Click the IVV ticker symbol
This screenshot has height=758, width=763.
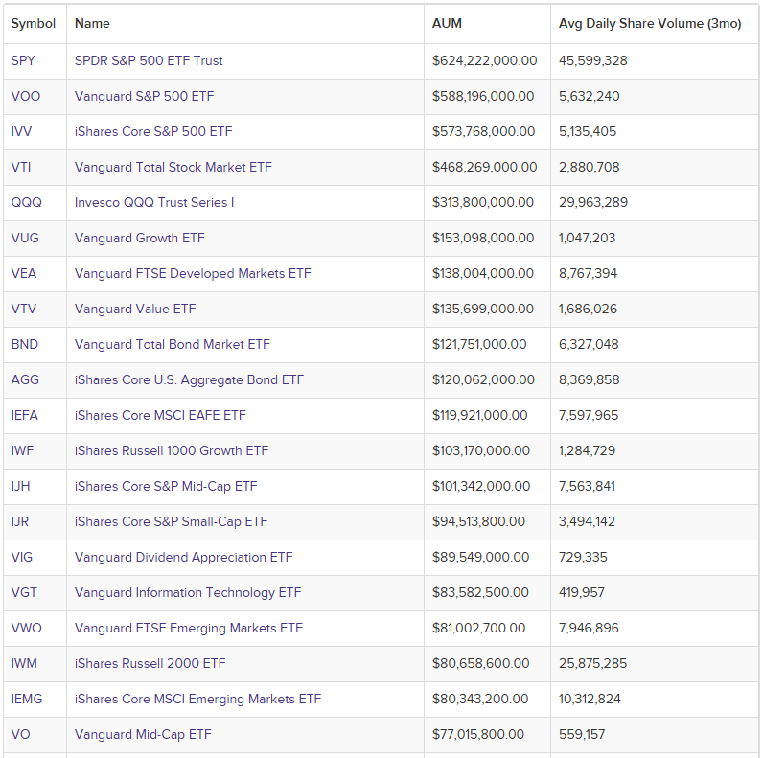21,132
